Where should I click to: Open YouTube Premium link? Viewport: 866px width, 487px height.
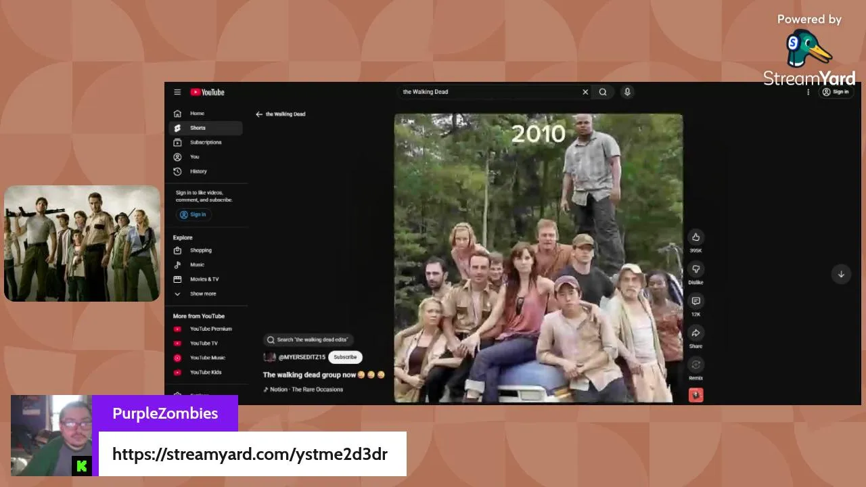pyautogui.click(x=206, y=329)
